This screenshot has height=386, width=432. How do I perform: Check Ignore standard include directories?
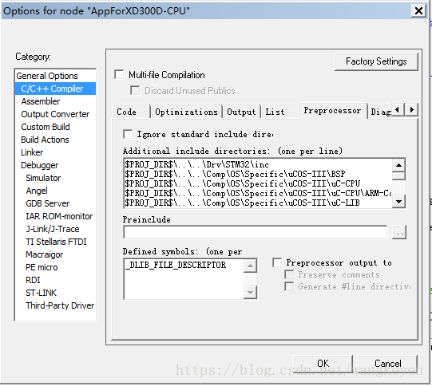tap(128, 134)
